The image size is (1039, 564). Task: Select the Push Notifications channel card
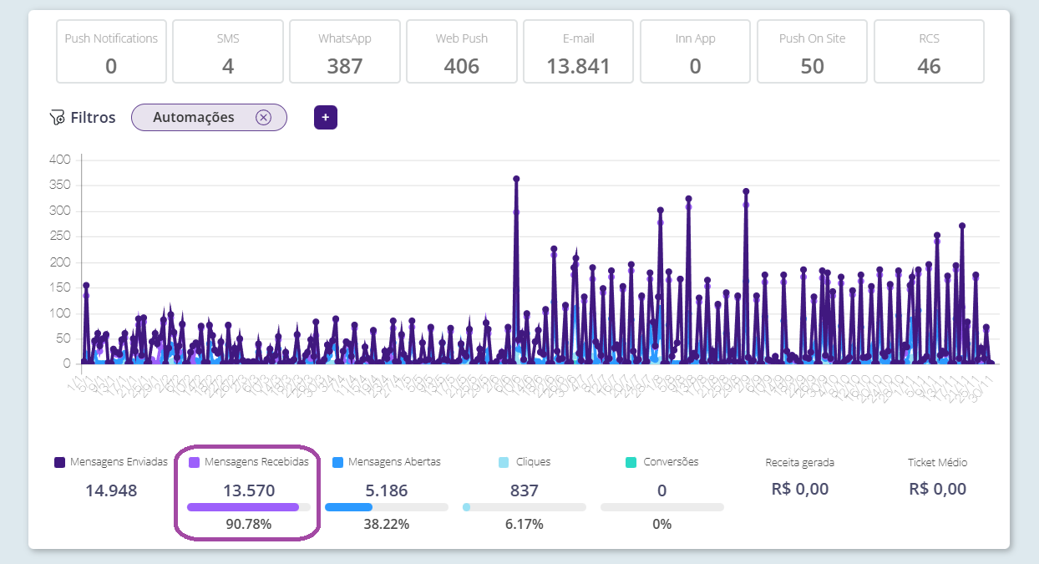(x=111, y=52)
